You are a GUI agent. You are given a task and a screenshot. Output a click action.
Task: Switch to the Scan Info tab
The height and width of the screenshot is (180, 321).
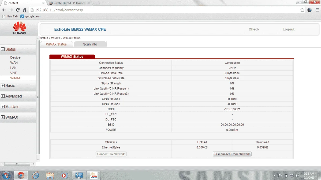(x=90, y=44)
